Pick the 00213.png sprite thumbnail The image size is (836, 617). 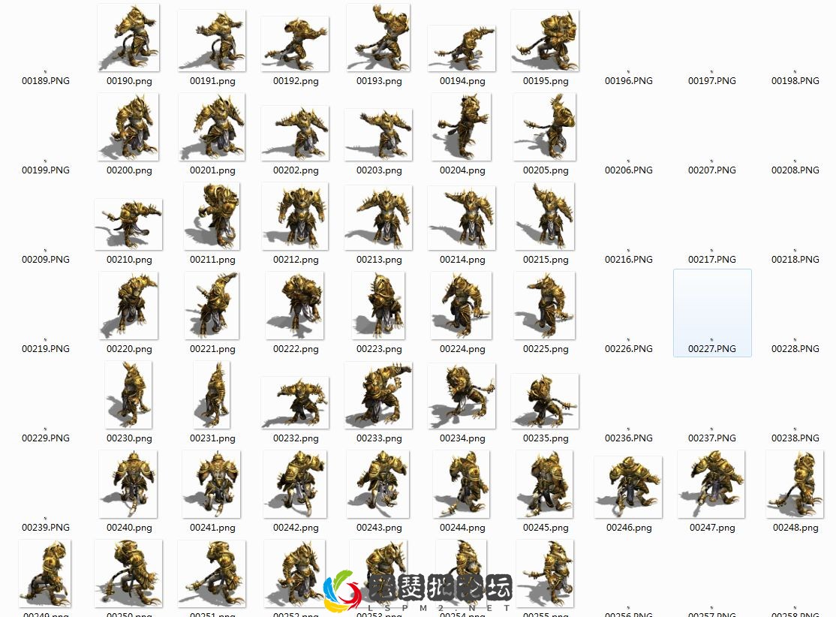378,218
